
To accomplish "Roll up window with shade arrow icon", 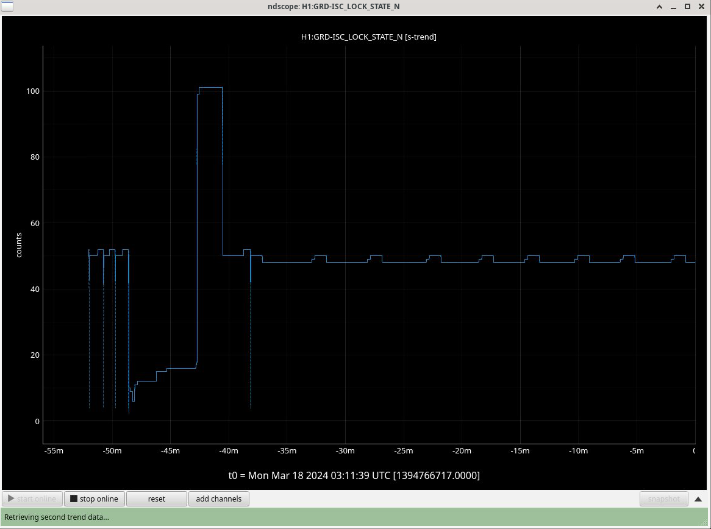I will (660, 6).
